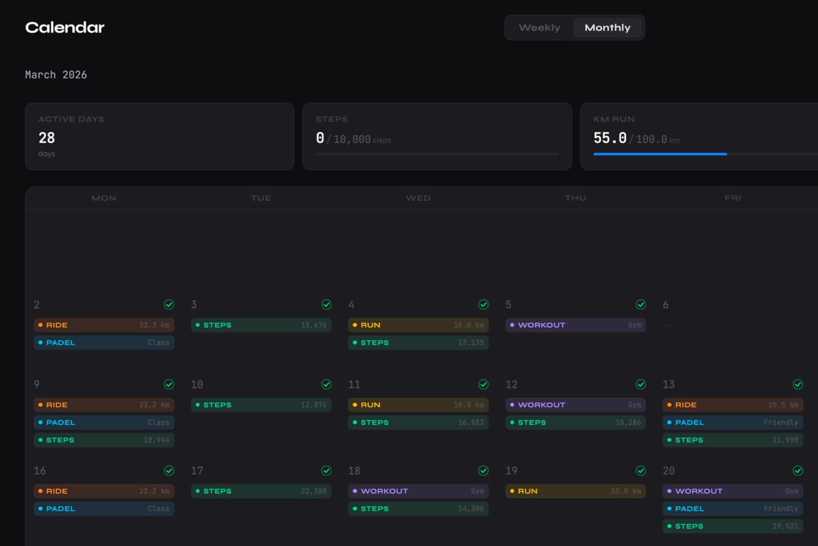The width and height of the screenshot is (818, 546).
Task: Click the purple dot on March 18's WORKOUT entry
Action: (355, 491)
